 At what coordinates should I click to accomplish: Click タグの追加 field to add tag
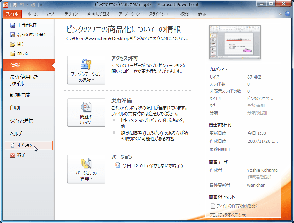coord(256,106)
